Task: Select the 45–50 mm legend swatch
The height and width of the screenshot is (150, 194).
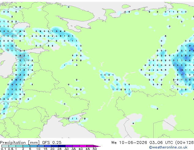Action: click(90, 146)
